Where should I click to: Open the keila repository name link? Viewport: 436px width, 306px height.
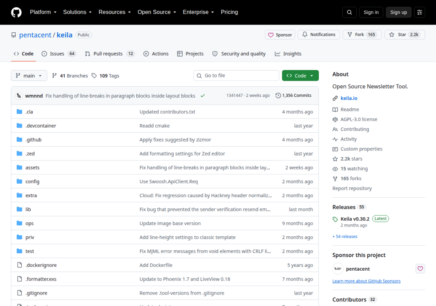[x=65, y=35]
